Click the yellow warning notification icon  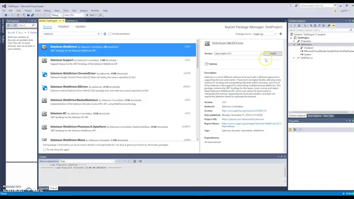click(335, 11)
